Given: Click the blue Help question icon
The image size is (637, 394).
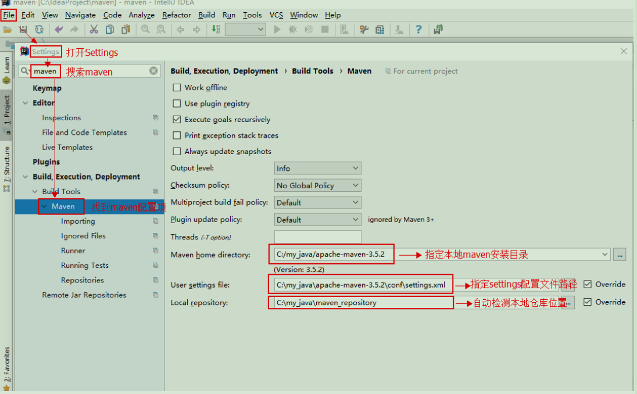Looking at the screenshot, I should click(418, 30).
